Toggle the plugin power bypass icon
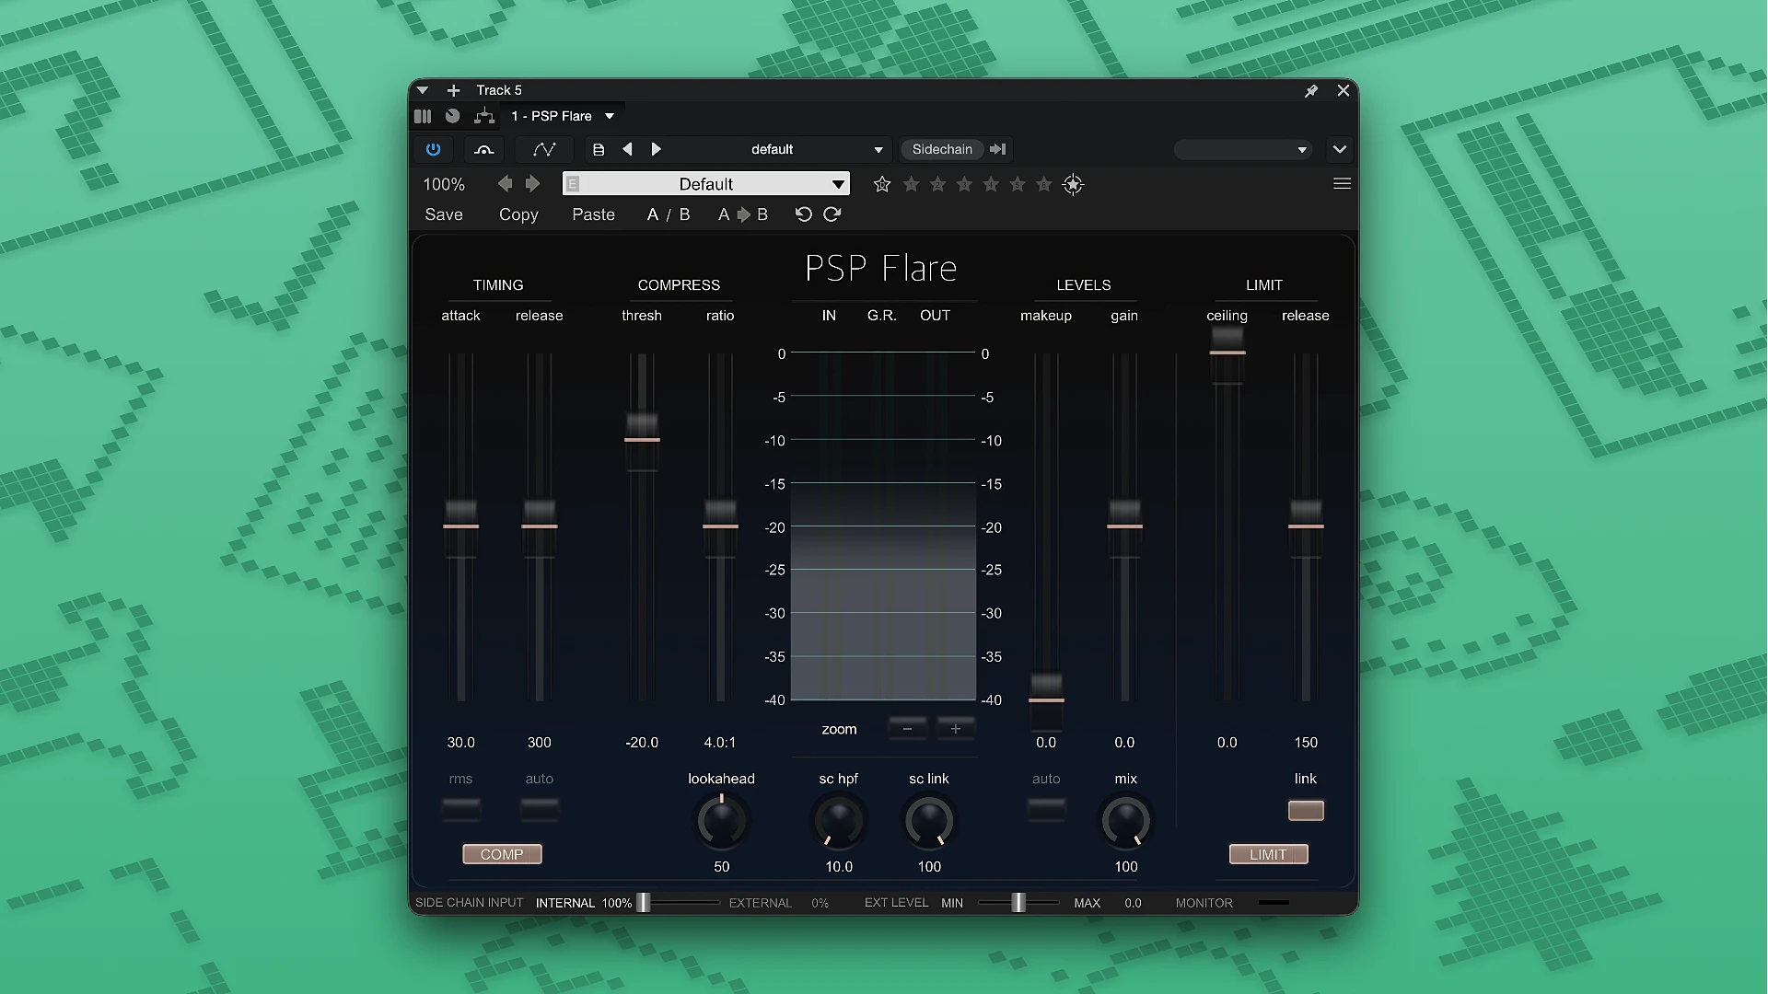This screenshot has width=1768, height=994. coord(433,149)
